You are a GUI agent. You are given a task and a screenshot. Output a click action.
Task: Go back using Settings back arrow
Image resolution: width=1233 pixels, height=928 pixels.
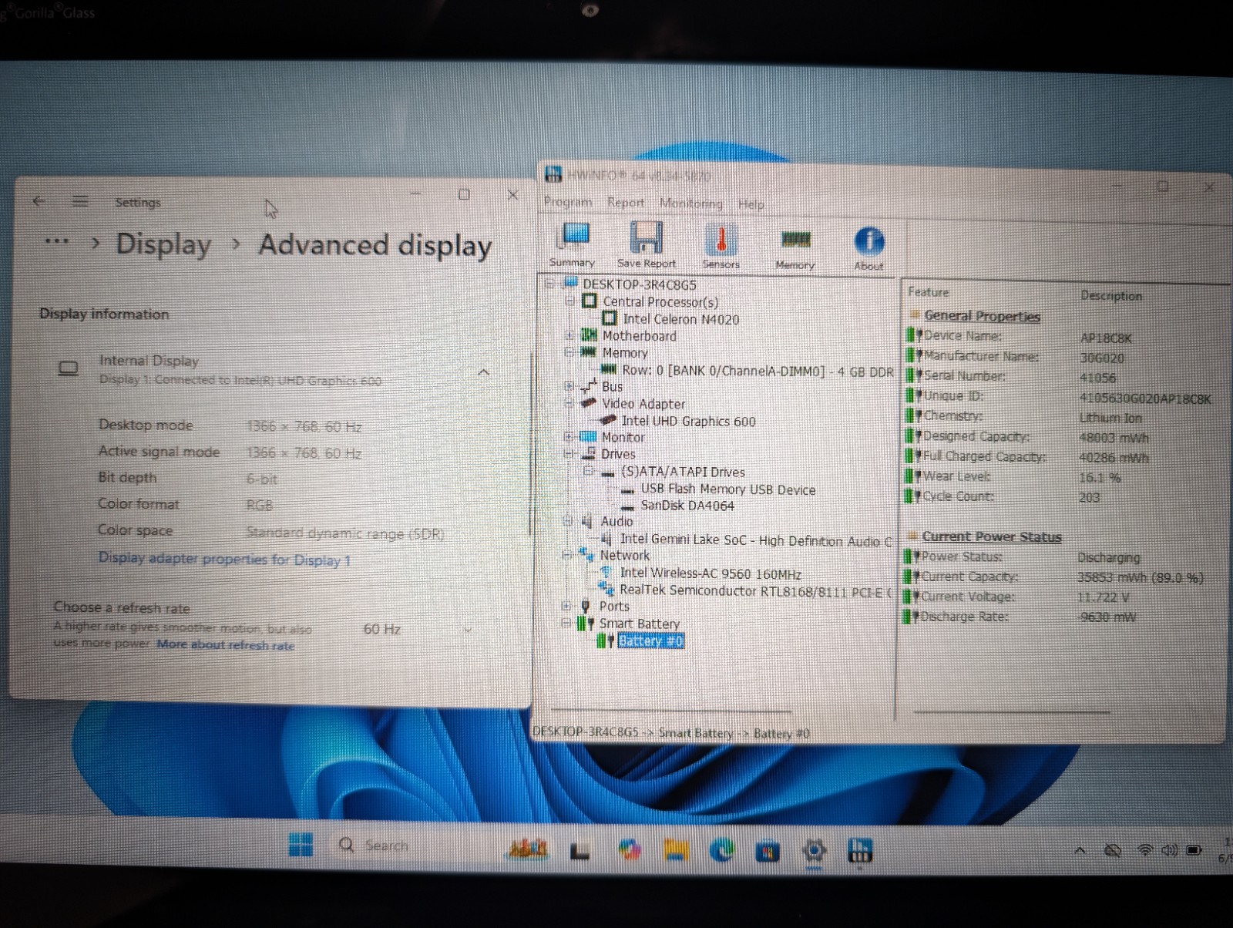39,201
